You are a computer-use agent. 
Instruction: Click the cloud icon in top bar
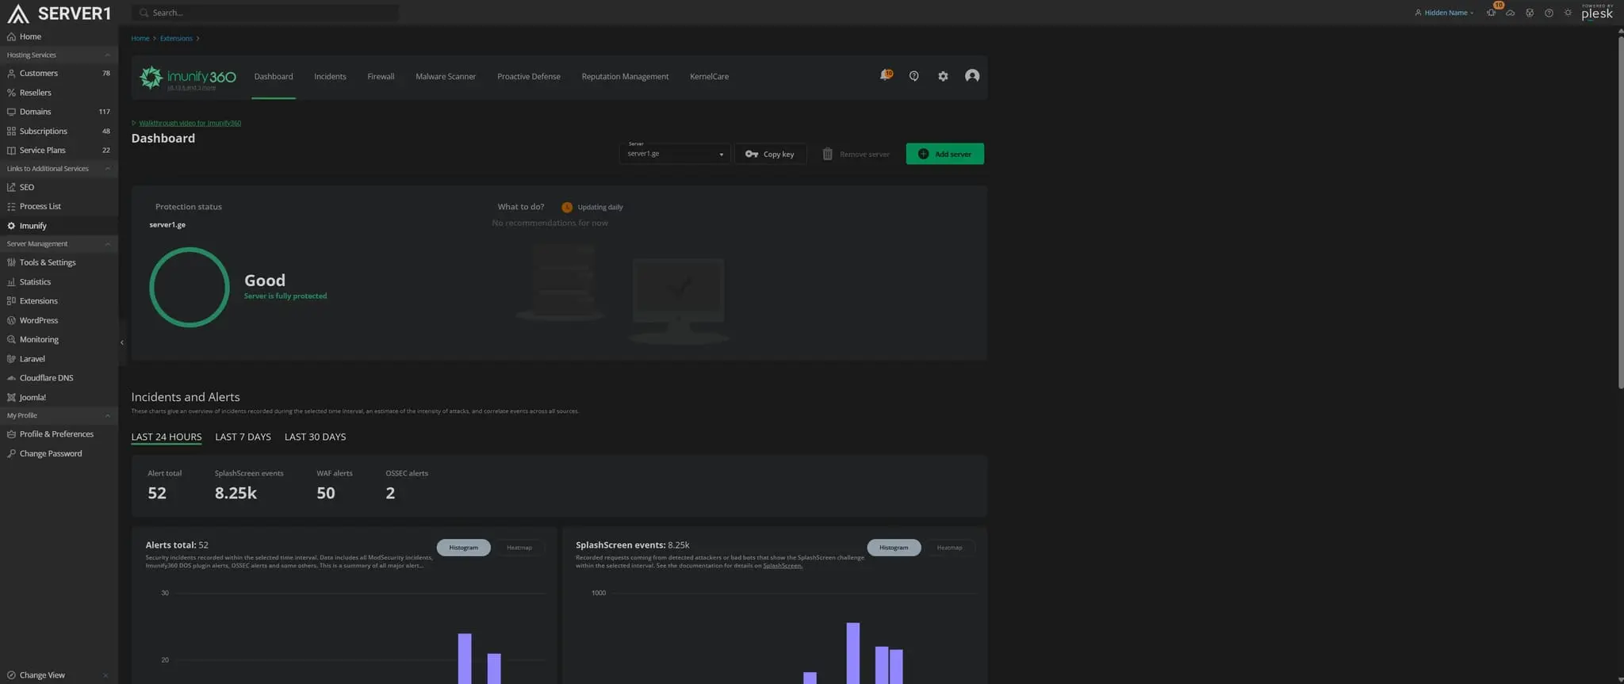tap(1510, 13)
